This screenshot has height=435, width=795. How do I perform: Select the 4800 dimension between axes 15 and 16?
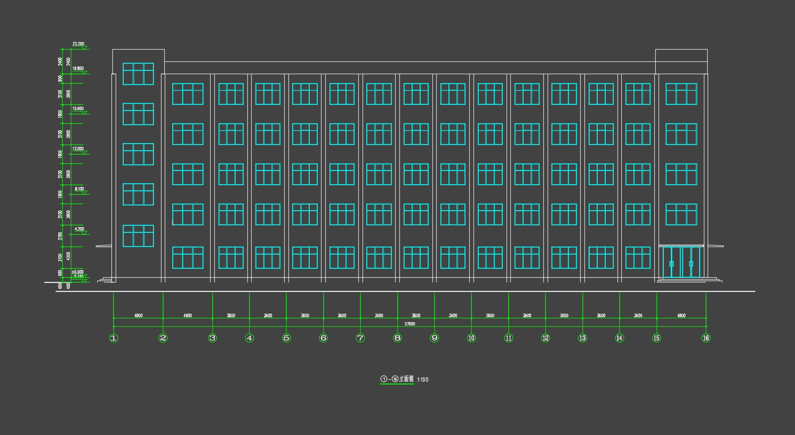(681, 316)
